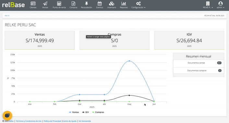Click Ventas data point for abr
This screenshot has width=229, height=123.
point(104,95)
